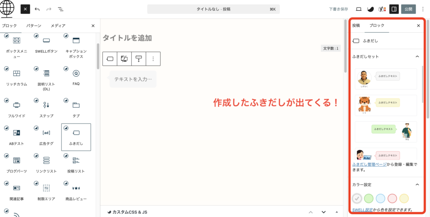Screen dimensions: 430x217
Task: Choose the tiger ふきだし preset
Action: tap(385, 105)
